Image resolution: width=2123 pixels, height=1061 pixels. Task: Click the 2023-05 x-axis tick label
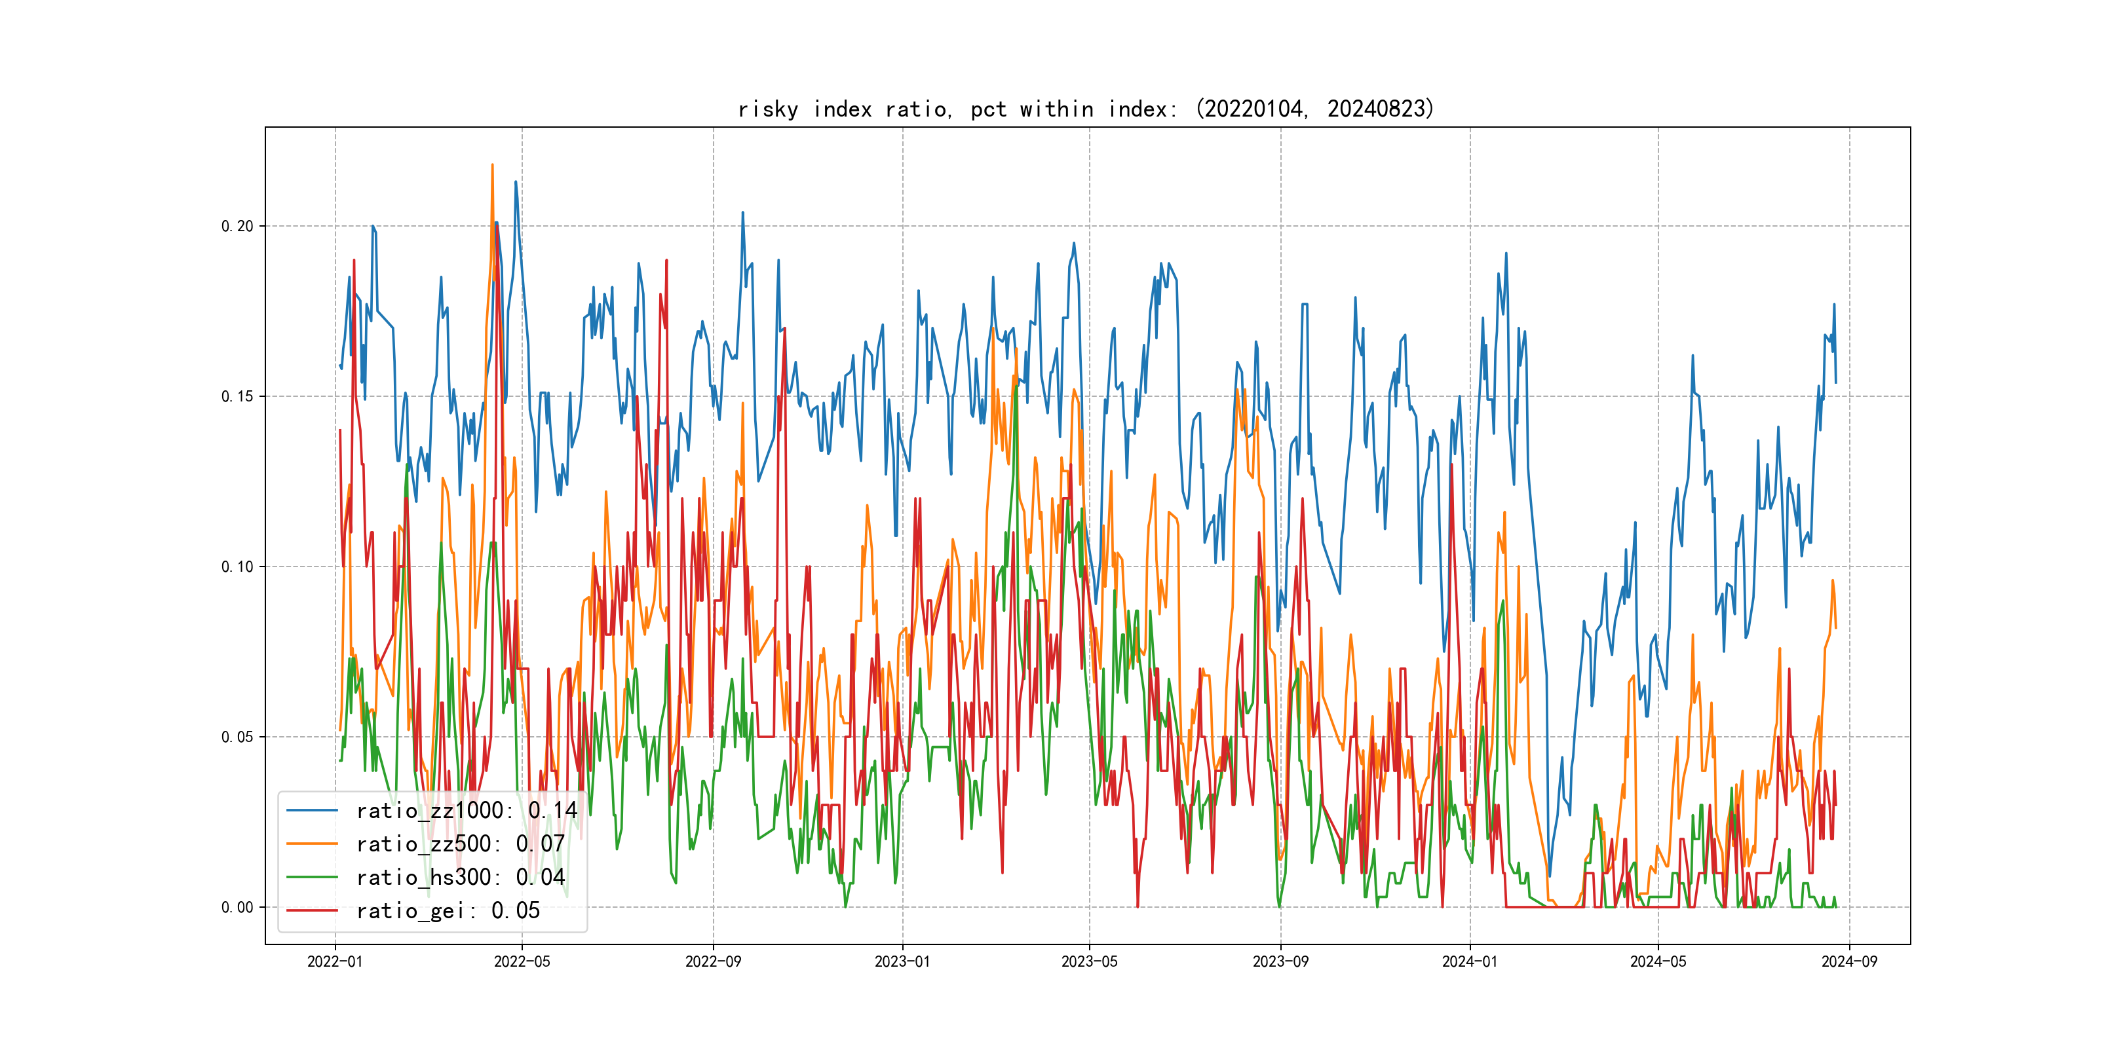tap(1089, 961)
